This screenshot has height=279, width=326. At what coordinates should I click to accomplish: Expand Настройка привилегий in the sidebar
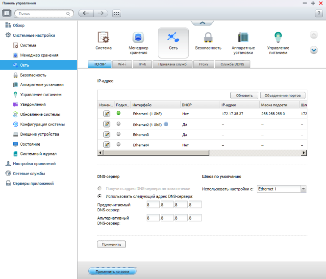click(x=34, y=164)
